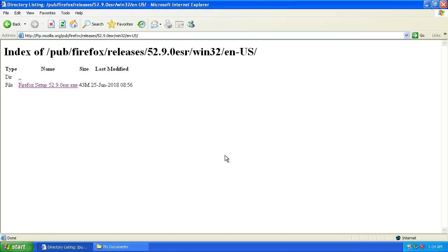Minimize the Internet Explorer window

coord(427,5)
